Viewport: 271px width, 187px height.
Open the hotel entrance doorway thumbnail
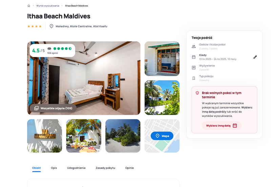click(162, 59)
